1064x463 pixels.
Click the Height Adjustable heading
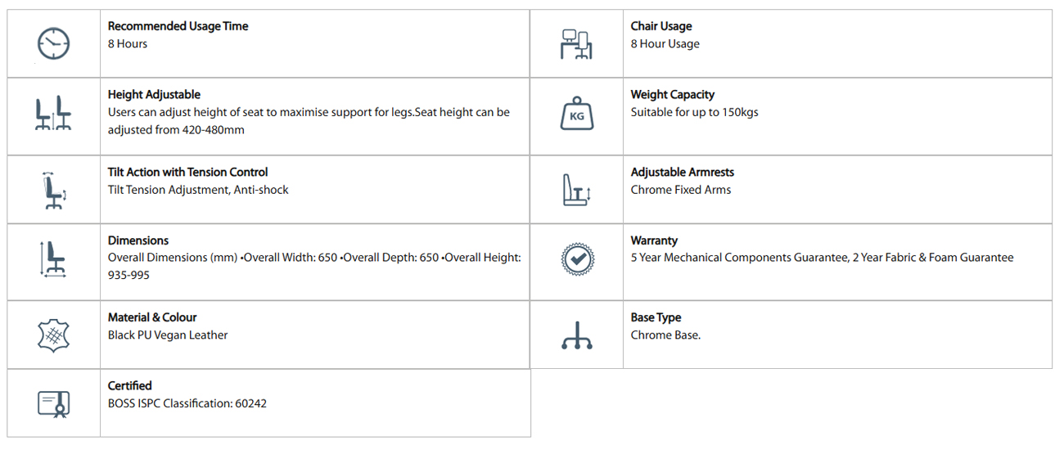point(154,95)
